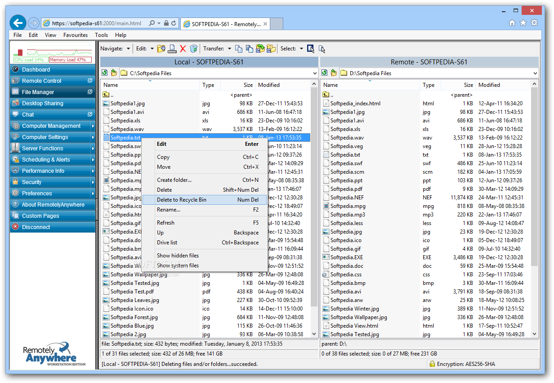Open the browser Tools gear icon

(x=534, y=23)
